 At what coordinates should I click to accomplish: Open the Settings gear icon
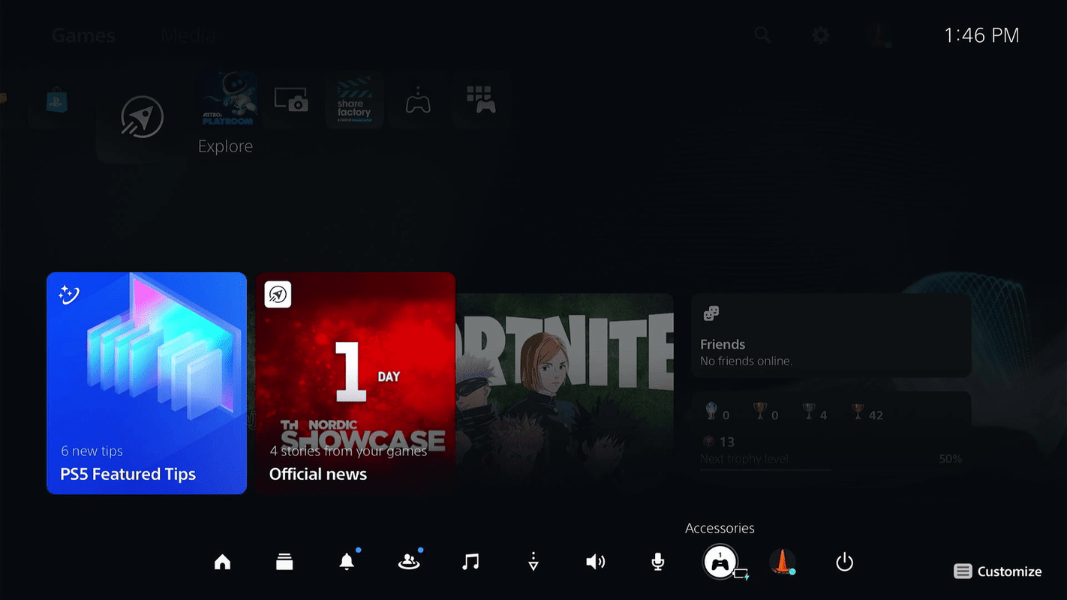(x=821, y=34)
